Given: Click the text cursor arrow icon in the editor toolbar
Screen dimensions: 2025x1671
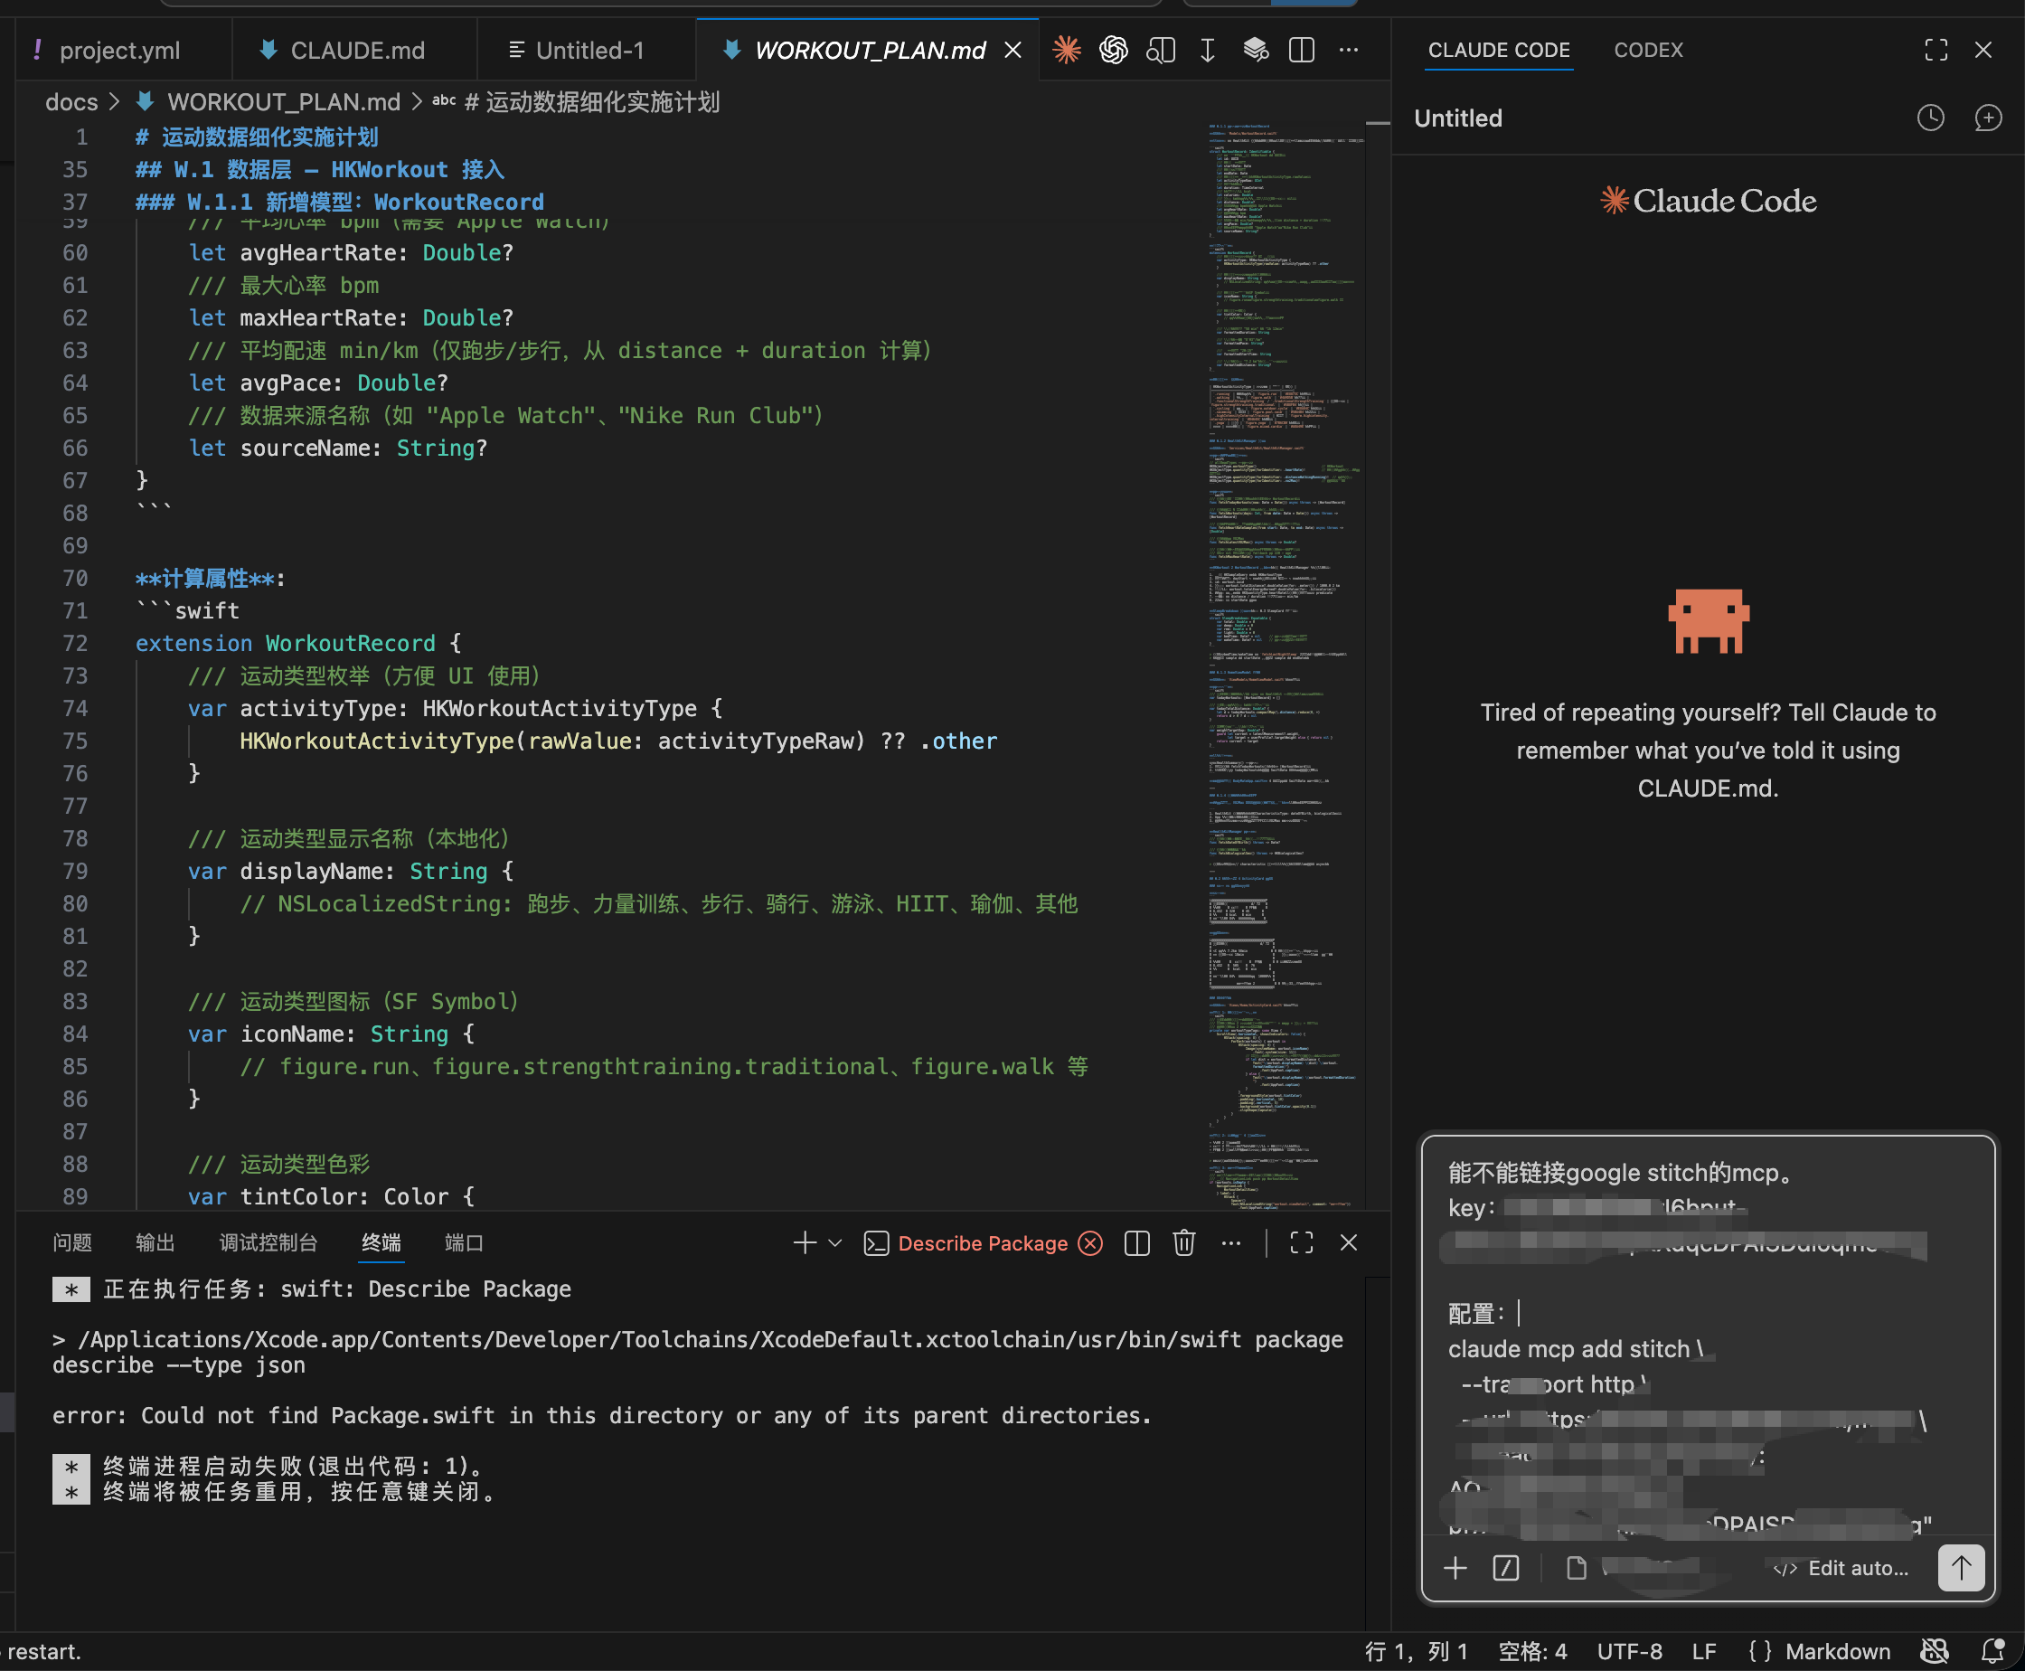Looking at the screenshot, I should 1208,50.
